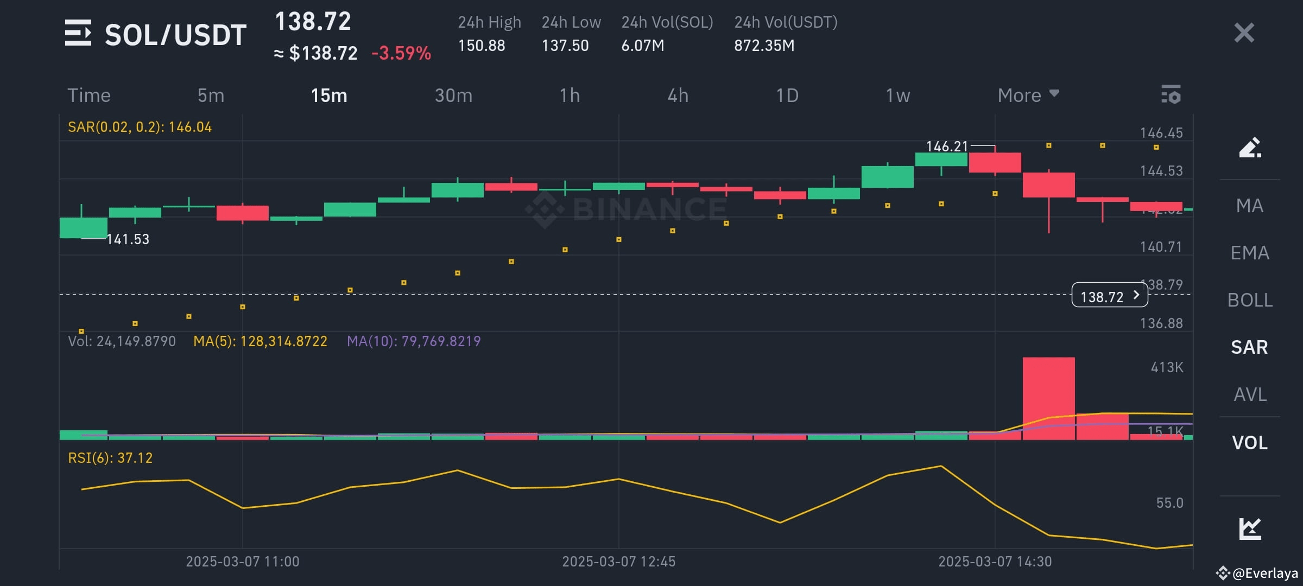Switch to the 1D timeframe tab
The image size is (1303, 586).
point(786,95)
